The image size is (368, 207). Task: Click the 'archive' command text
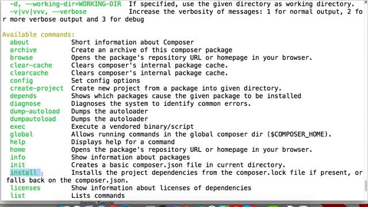pyautogui.click(x=23, y=50)
